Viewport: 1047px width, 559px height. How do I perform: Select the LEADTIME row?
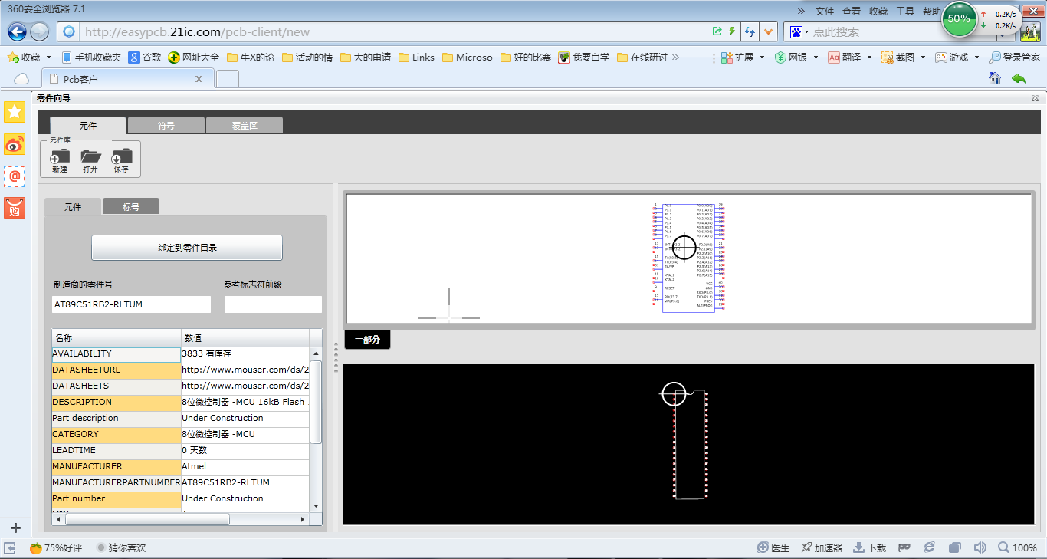point(180,450)
